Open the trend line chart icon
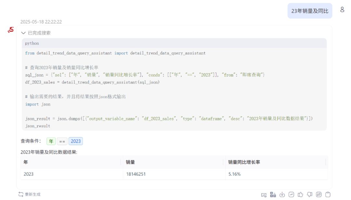The image size is (351, 200). click(291, 194)
